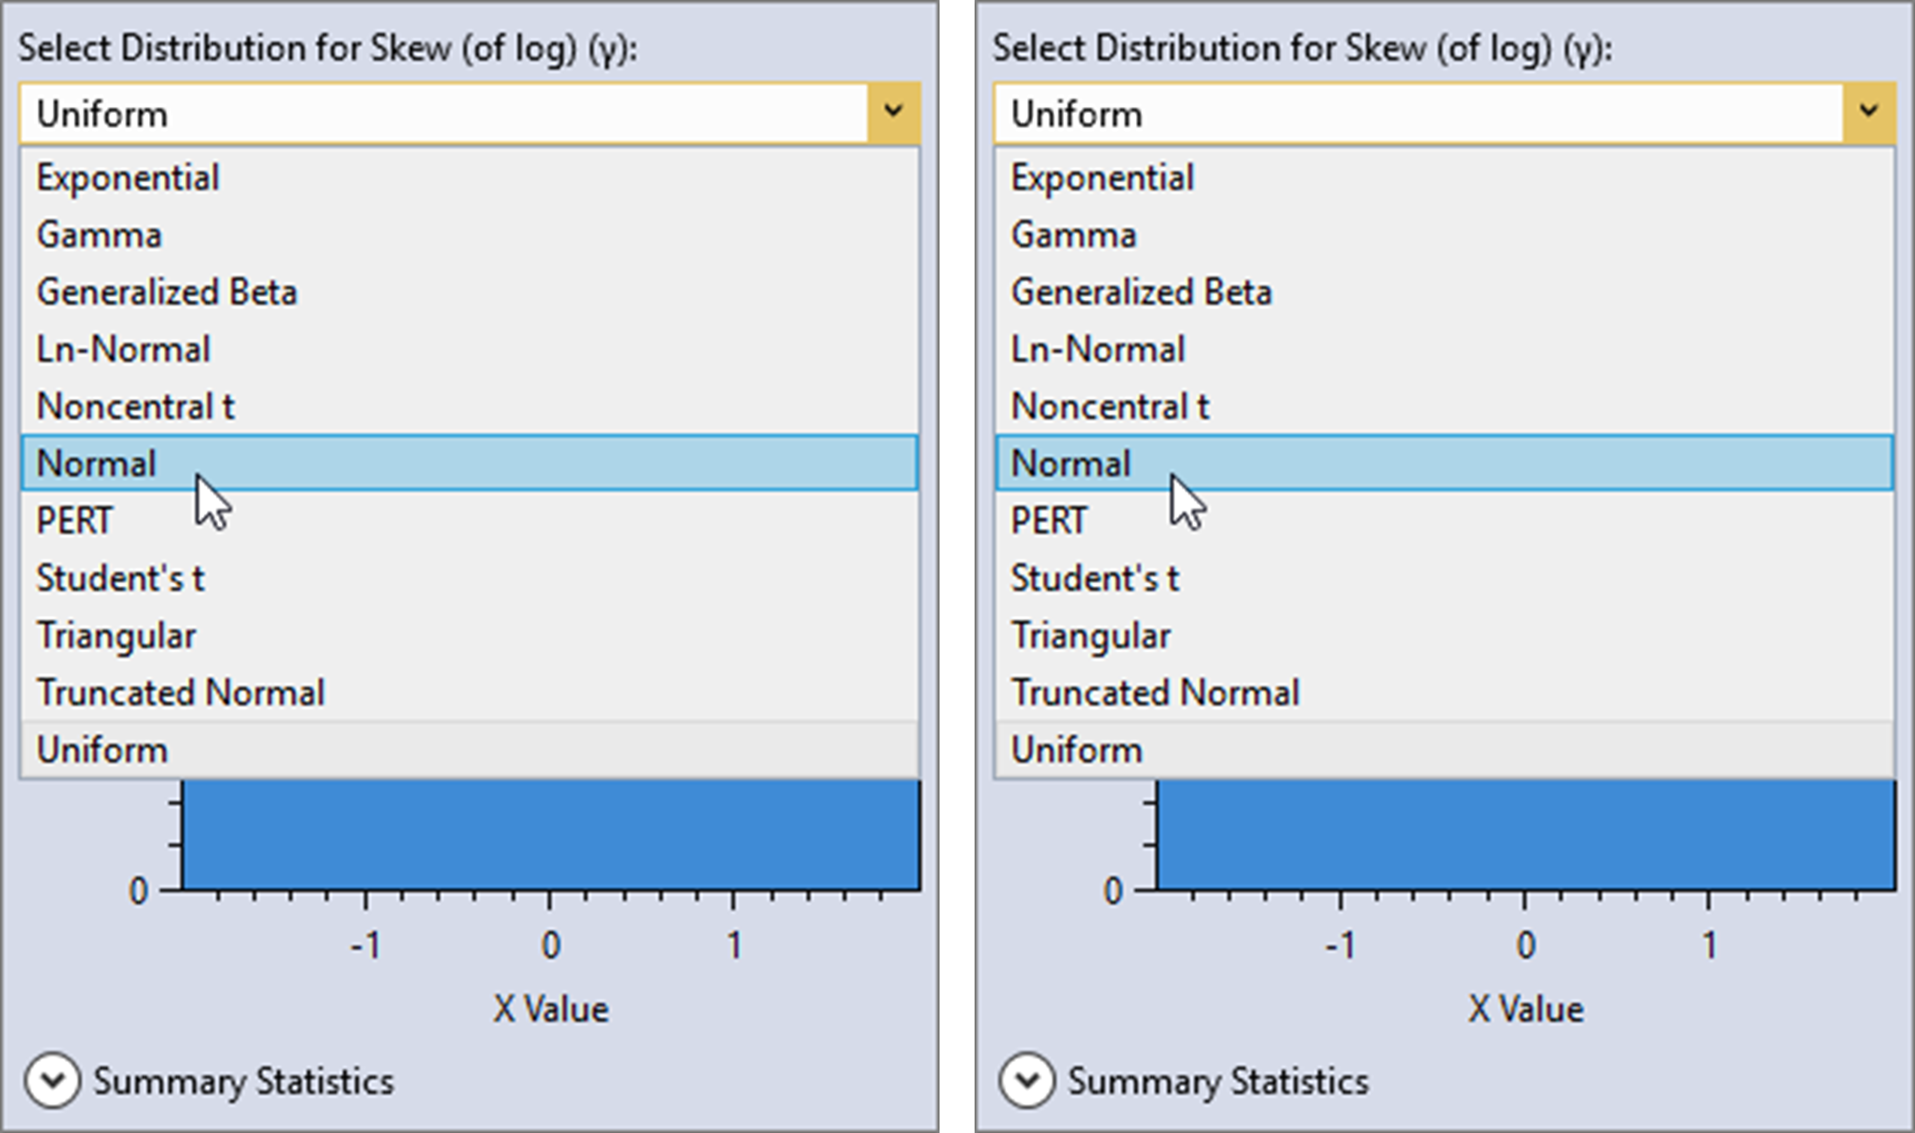1915x1133 pixels.
Task: Click the blue uniform histogram bar
Action: [550, 832]
